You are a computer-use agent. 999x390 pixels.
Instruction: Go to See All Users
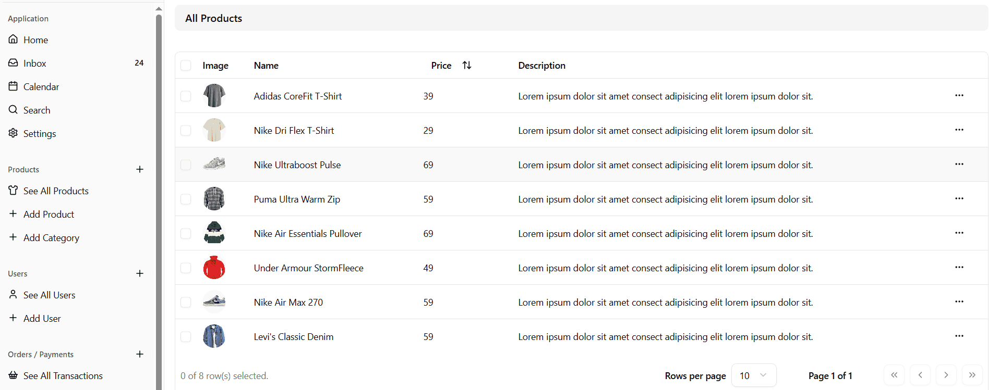[x=49, y=295]
